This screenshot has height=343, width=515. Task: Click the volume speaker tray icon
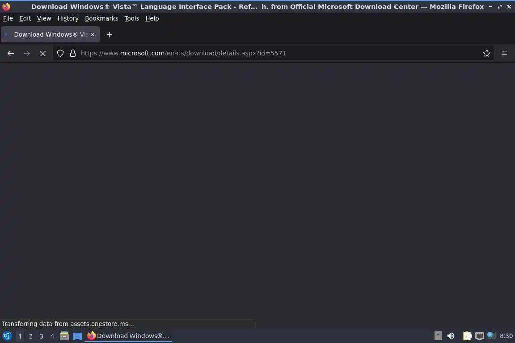[x=451, y=336]
